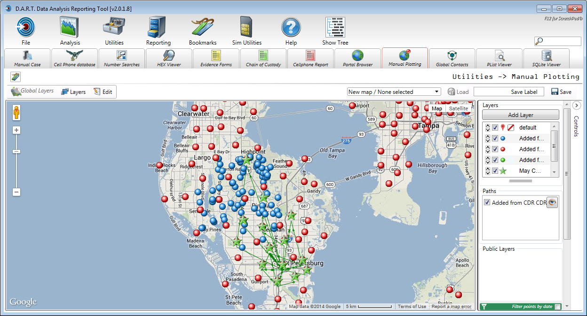587x316 pixels.
Task: Click the map zoom slider handle
Action: click(x=16, y=151)
